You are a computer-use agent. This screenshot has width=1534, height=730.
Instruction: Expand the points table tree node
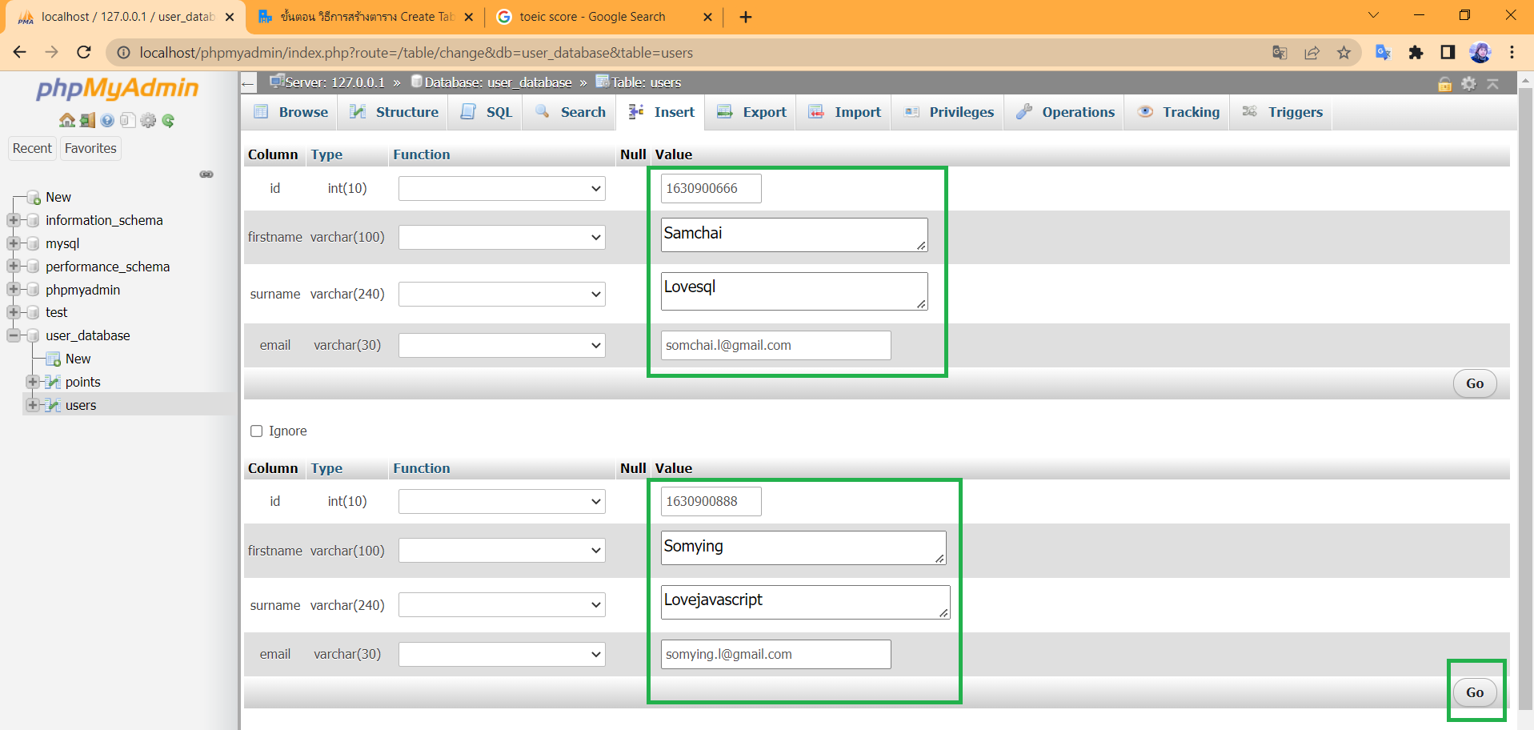[33, 383]
